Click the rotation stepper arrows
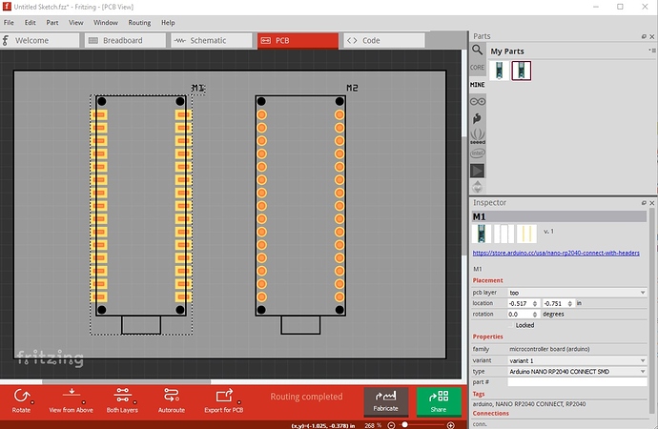The height and width of the screenshot is (429, 658). (x=535, y=314)
